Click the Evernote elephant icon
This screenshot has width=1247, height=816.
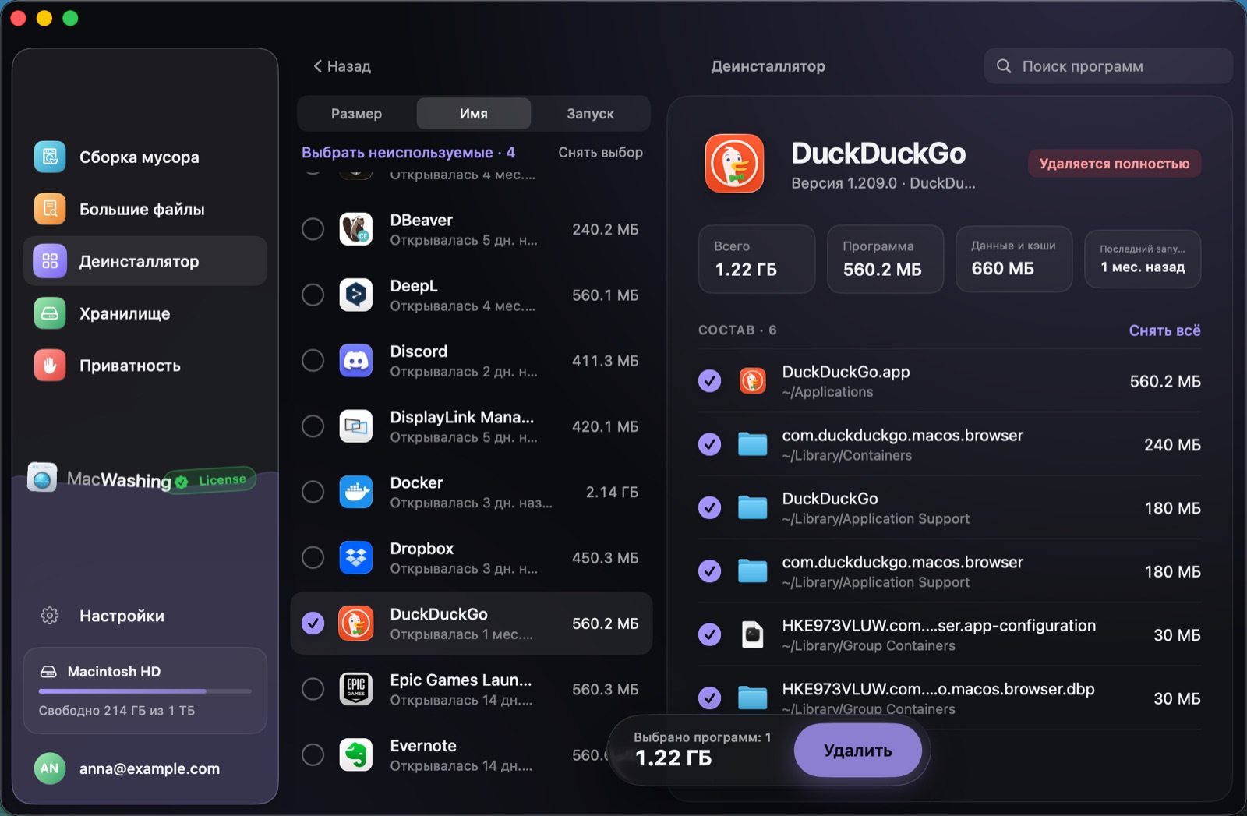pyautogui.click(x=356, y=754)
